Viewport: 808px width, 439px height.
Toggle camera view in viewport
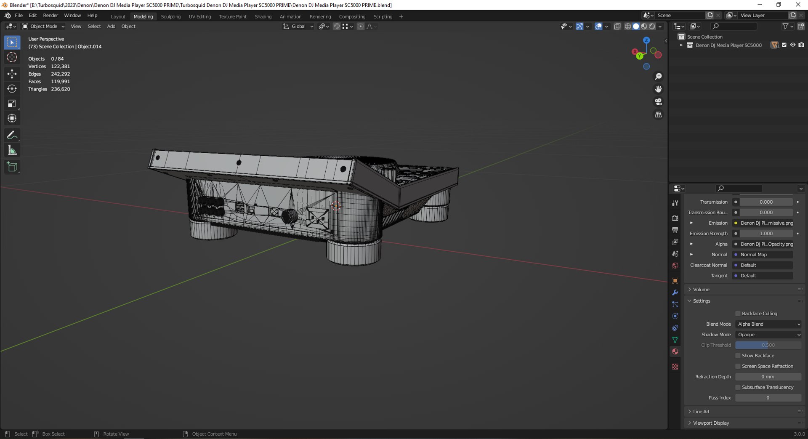pyautogui.click(x=658, y=102)
